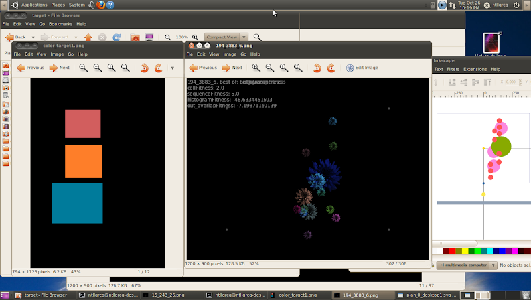This screenshot has width=531, height=300.
Task: Open Inkscape layer dropdown multimedia_computer
Action: [x=467, y=265]
